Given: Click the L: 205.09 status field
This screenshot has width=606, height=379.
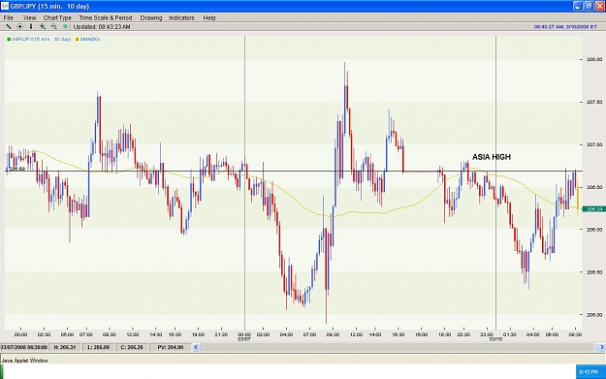Looking at the screenshot, I should coord(98,347).
